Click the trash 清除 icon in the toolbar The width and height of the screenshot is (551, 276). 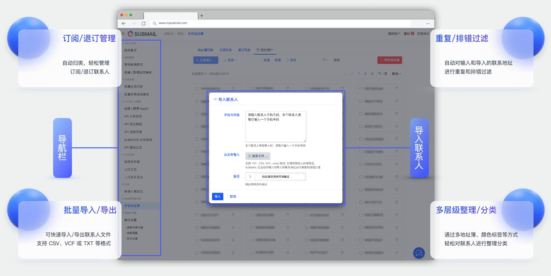pos(287,60)
